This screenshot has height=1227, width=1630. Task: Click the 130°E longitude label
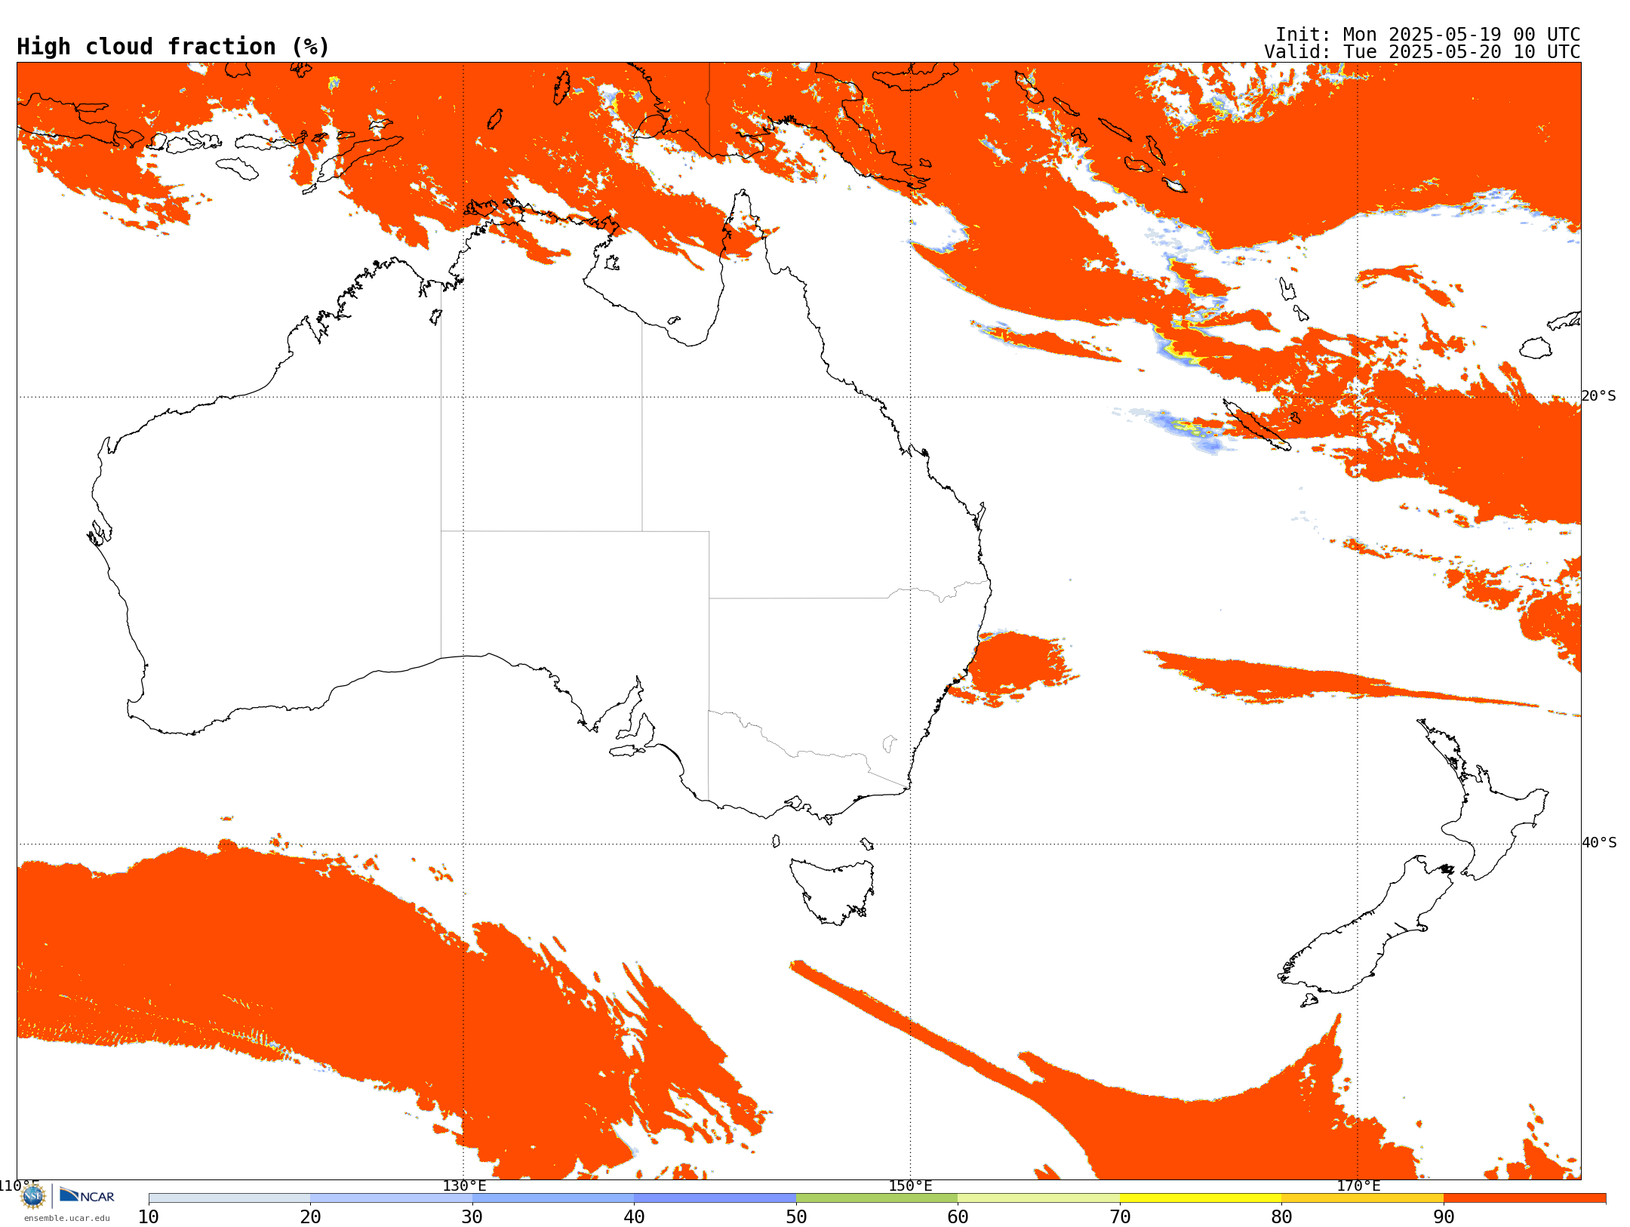tap(464, 1185)
